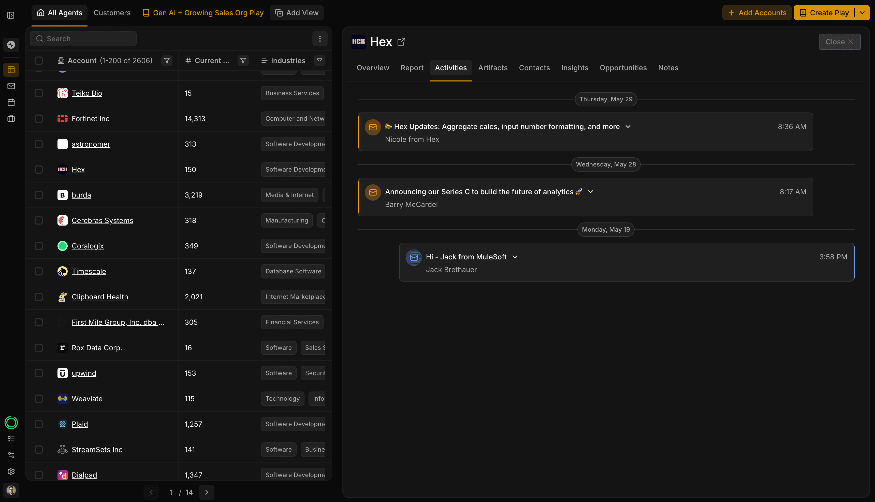This screenshot has height=502, width=875.
Task: Open Hex in external link icon
Action: tap(401, 42)
